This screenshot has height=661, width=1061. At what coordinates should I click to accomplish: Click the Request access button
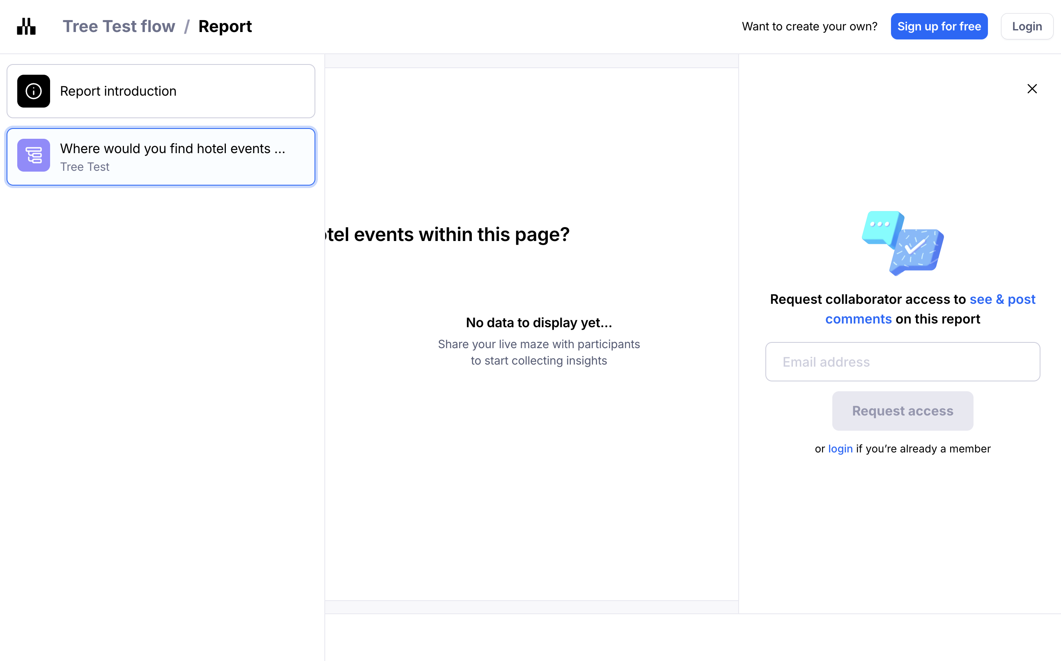[x=903, y=411]
